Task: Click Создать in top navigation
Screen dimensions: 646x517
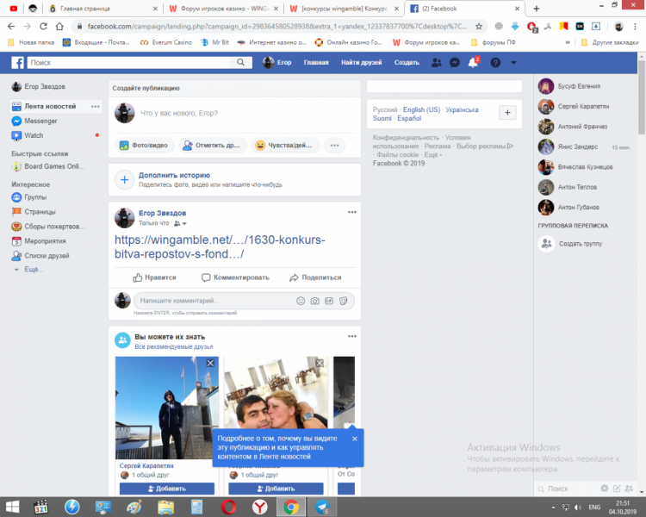Action: click(x=407, y=63)
